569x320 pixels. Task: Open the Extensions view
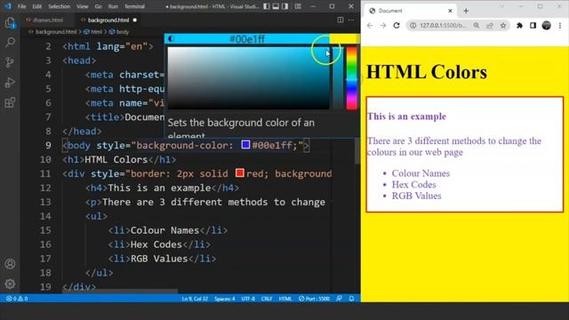(x=10, y=103)
